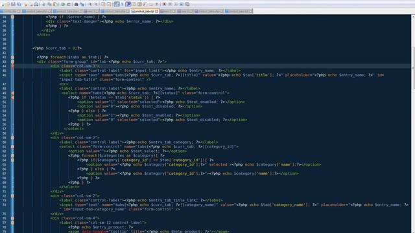This screenshot has height=233, width=415.
Task: Click the Save All toolbar icon
Action: 19,5
